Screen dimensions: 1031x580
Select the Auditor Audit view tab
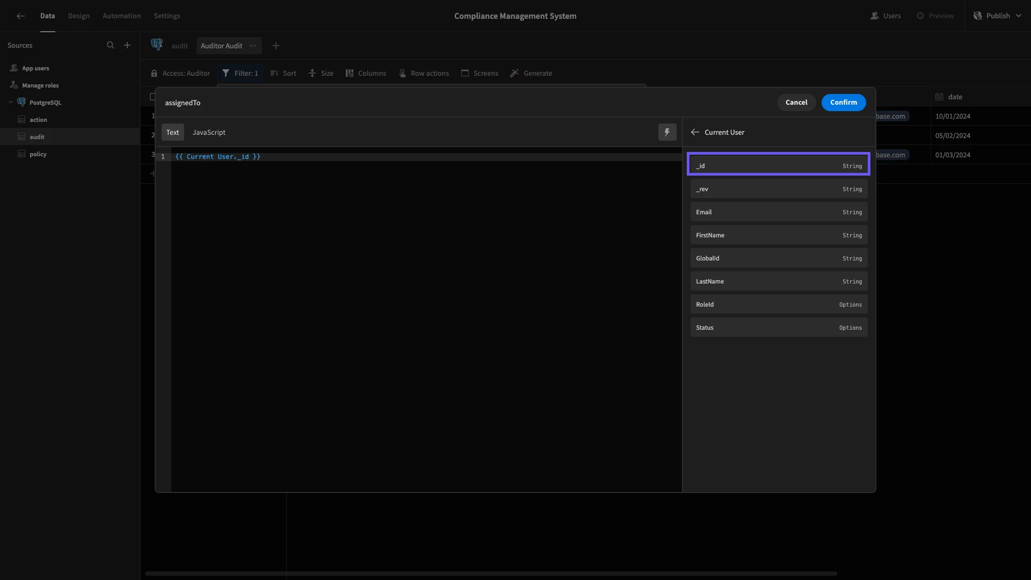click(221, 46)
